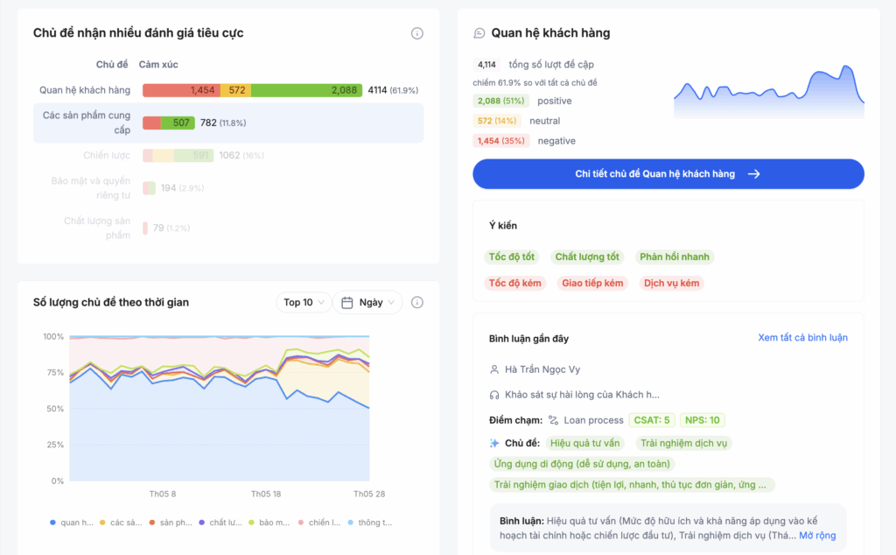
Task: Click info icon beside negative topics title
Action: (x=417, y=33)
